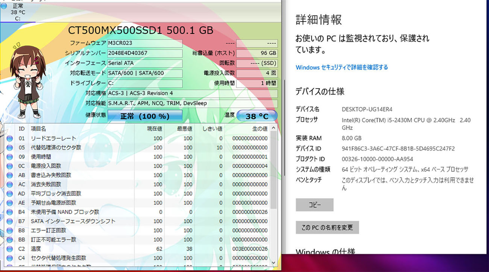Click この PC の名前を変更 button
Viewport: 489px width, 272px height.
[327, 228]
